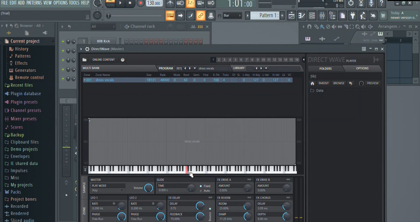Open the Bar snap dropdown
The width and height of the screenshot is (420, 222).
pyautogui.click(x=232, y=15)
